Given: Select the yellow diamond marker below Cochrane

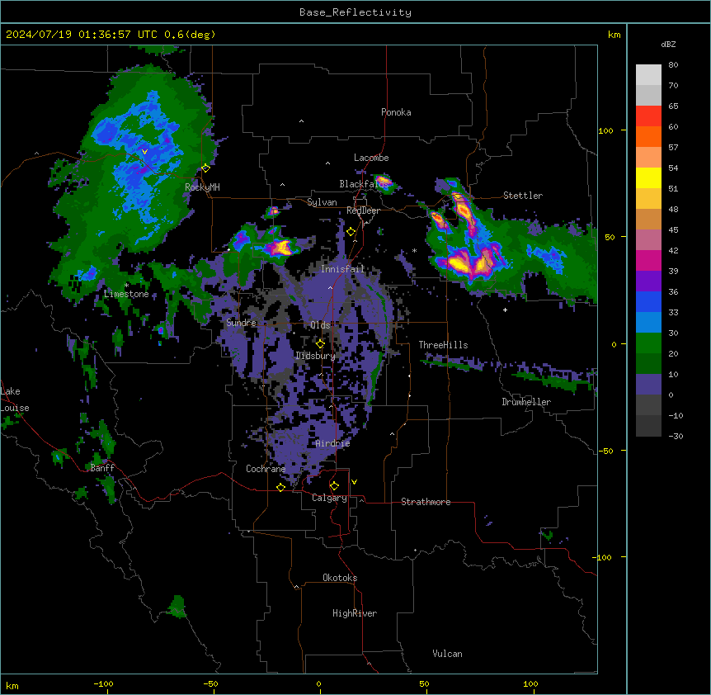Looking at the screenshot, I should coord(280,487).
